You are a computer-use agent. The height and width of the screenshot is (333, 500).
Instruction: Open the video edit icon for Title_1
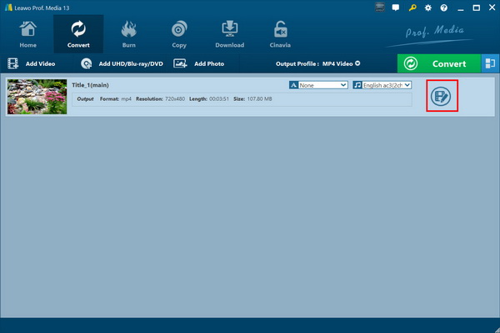point(441,96)
